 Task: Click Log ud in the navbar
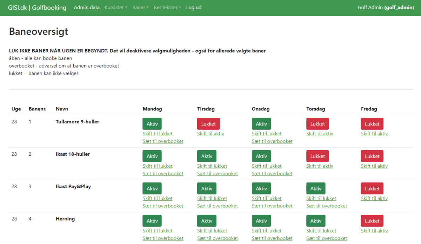click(194, 7)
